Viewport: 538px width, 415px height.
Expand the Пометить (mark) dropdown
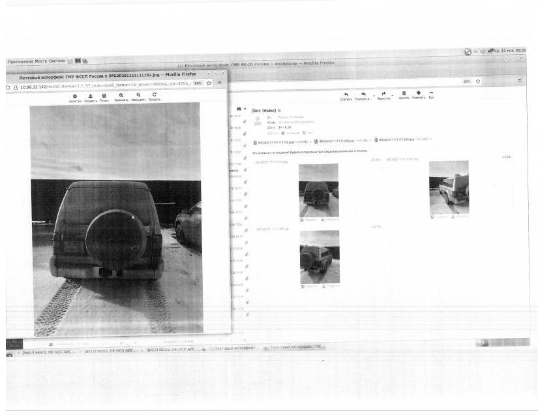tap(418, 94)
